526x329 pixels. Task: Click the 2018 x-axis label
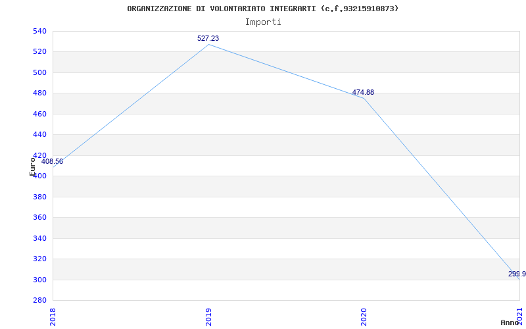53,316
